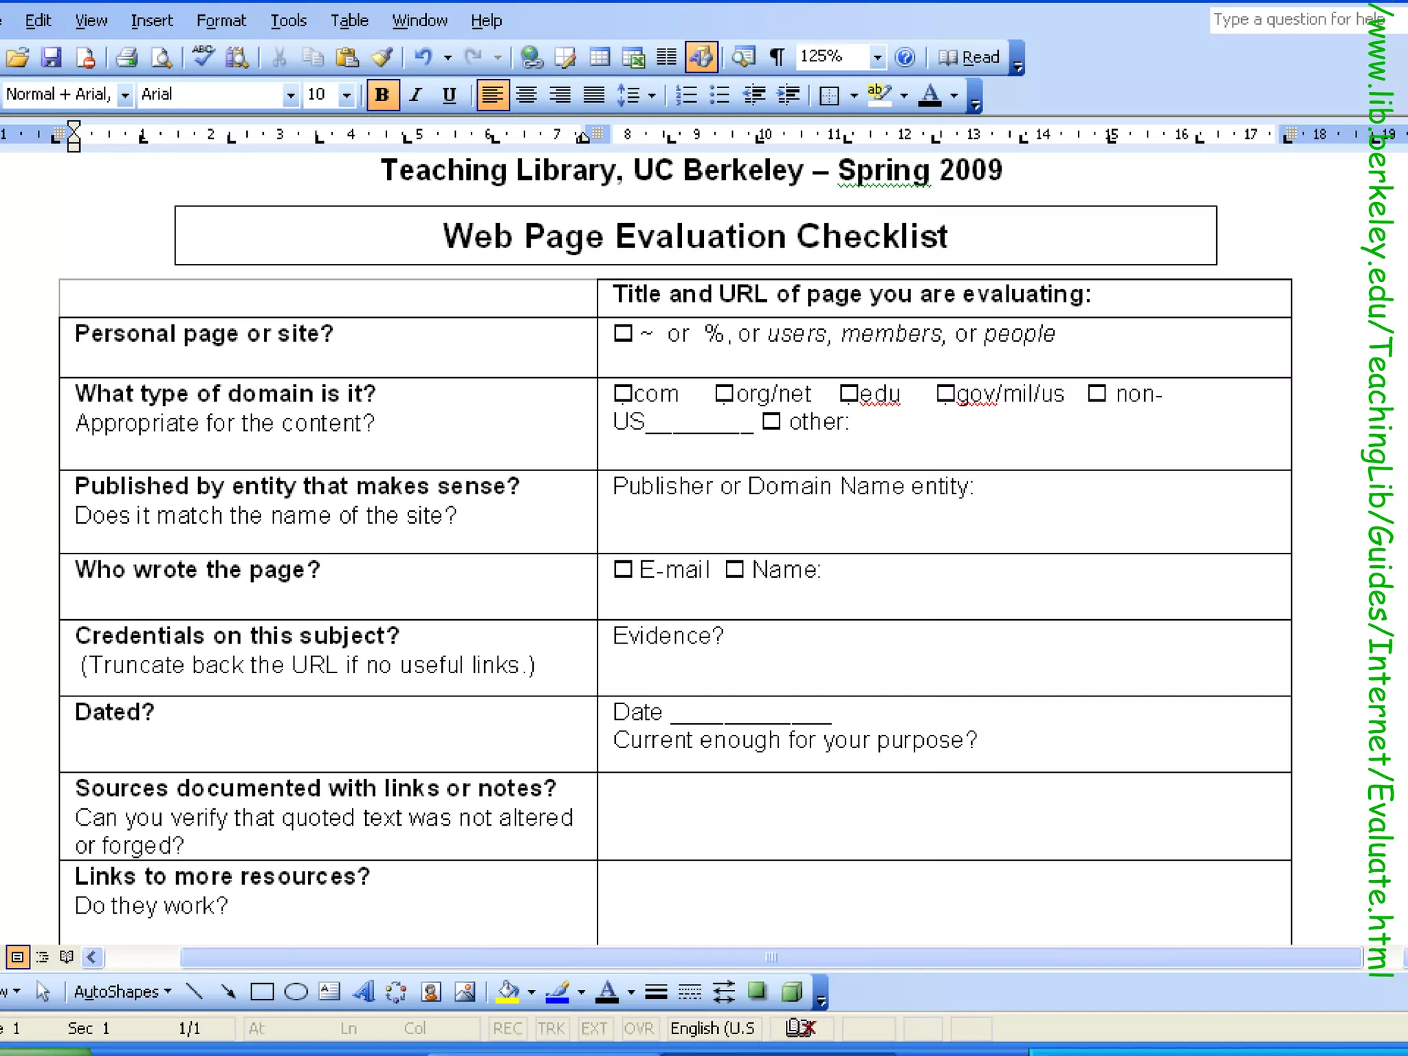
Task: Apply numbered list formatting
Action: (686, 95)
